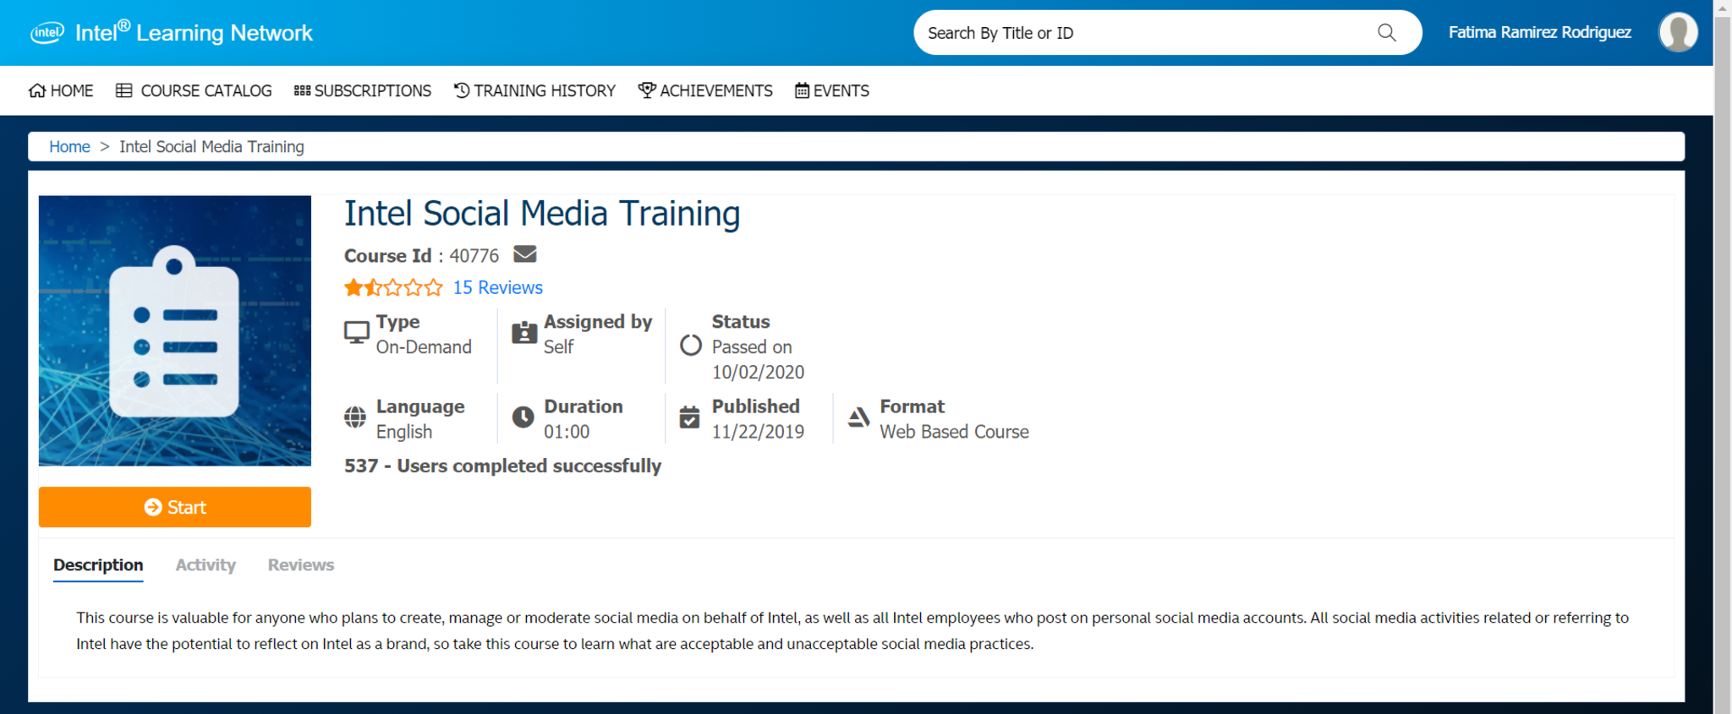Click the Published calendar icon

[689, 417]
